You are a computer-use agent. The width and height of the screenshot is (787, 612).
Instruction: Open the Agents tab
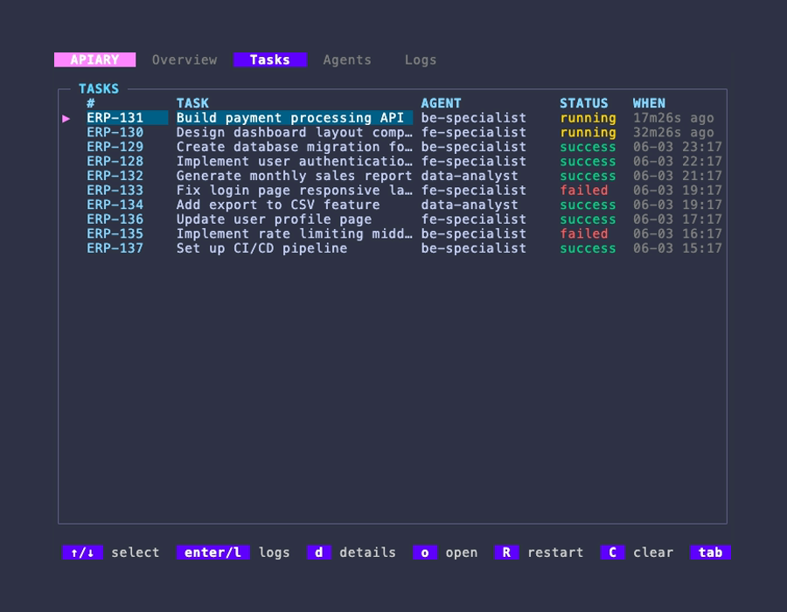(347, 59)
